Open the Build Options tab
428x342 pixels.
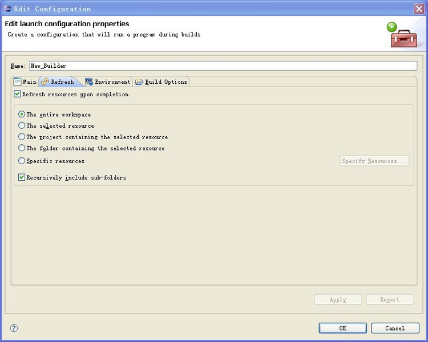(161, 82)
